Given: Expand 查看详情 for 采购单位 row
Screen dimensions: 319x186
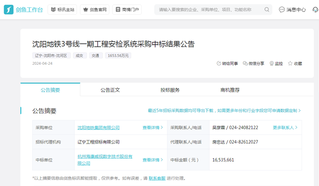Looking at the screenshot, I should point(153,128).
